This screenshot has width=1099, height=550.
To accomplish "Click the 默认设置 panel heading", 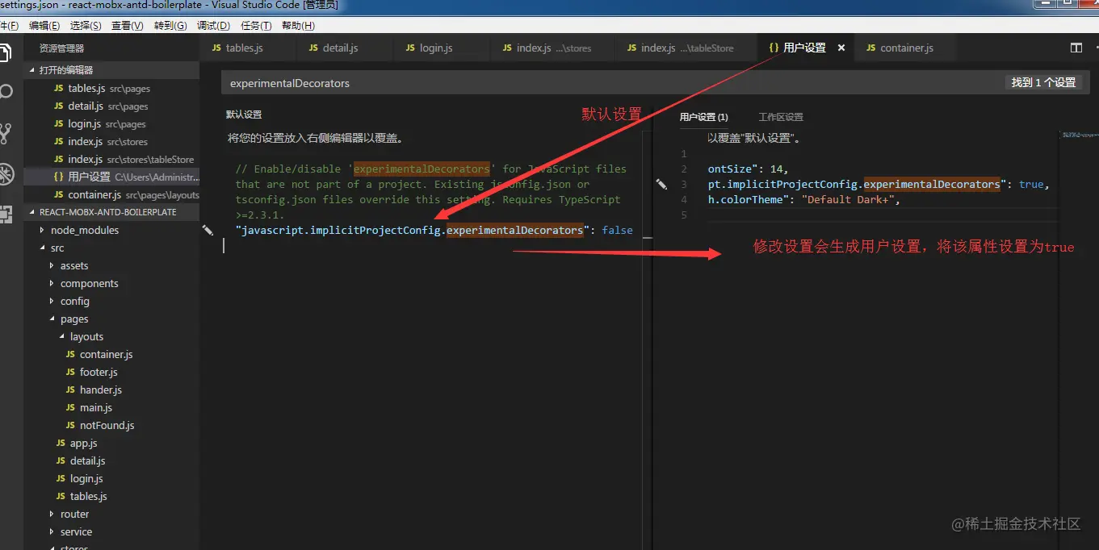I will click(244, 115).
